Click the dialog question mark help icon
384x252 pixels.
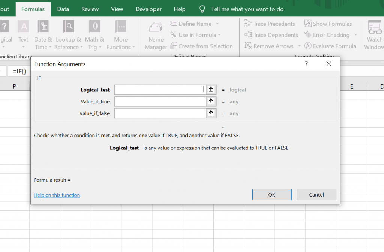coord(306,64)
